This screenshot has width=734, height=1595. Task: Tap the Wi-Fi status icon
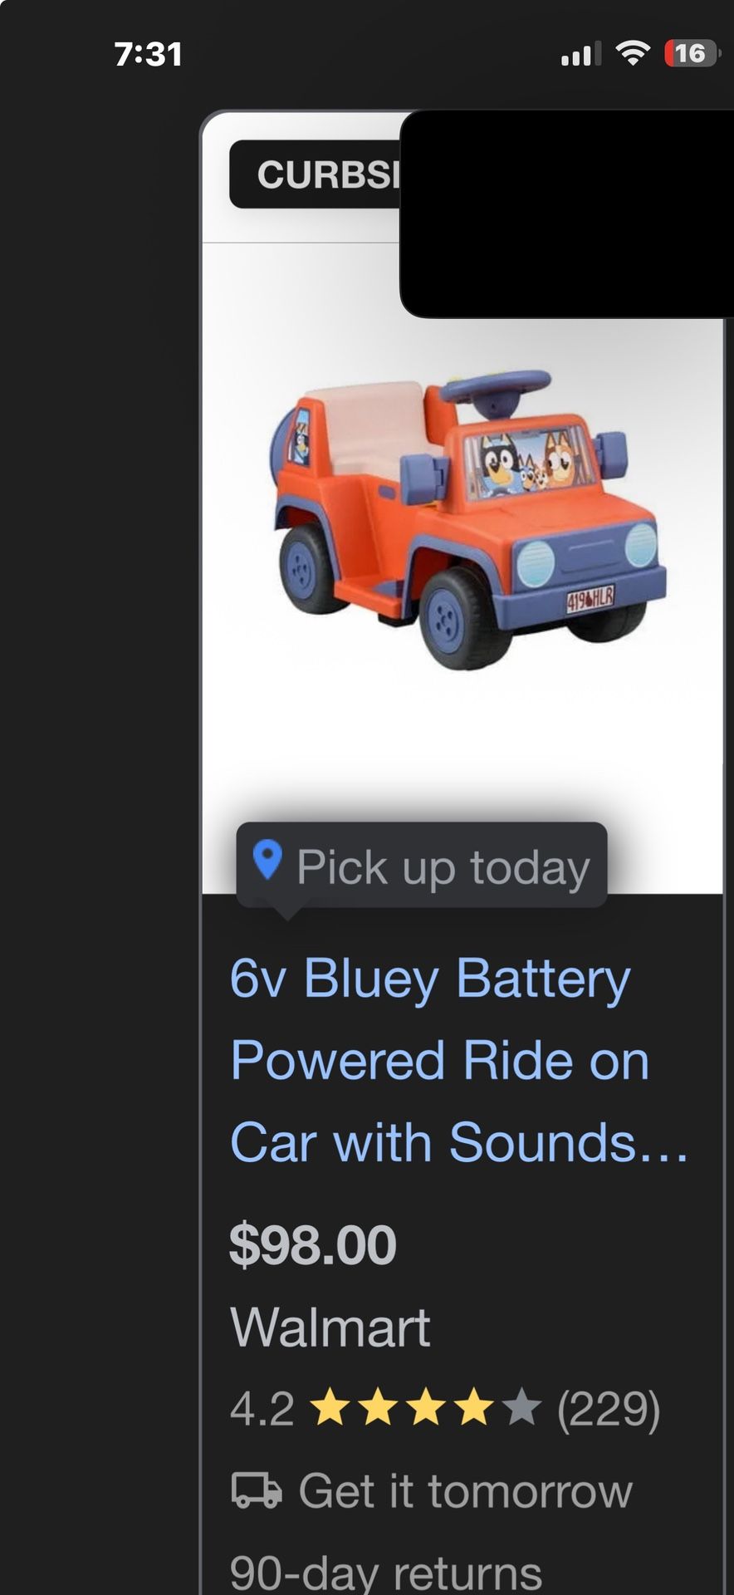(x=633, y=54)
